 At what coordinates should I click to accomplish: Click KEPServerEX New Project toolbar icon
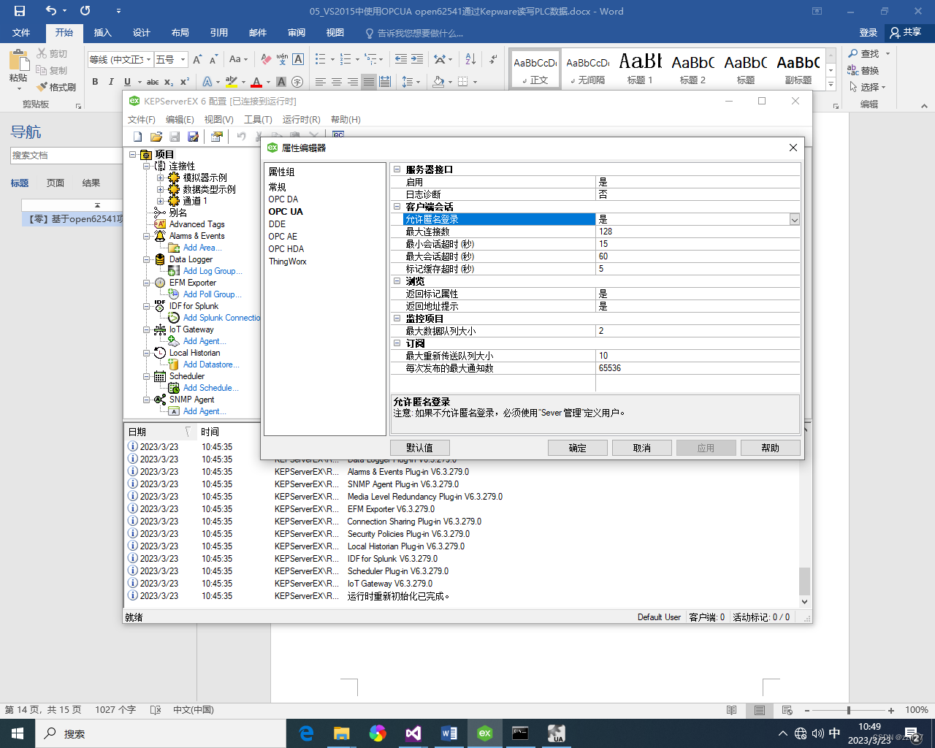tap(138, 137)
